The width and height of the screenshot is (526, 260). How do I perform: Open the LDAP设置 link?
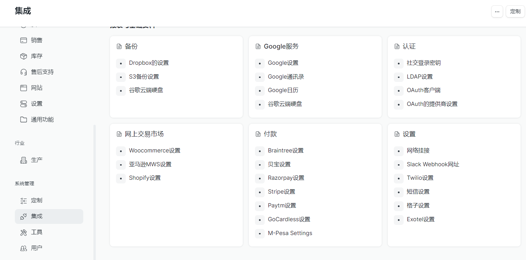[x=419, y=77]
